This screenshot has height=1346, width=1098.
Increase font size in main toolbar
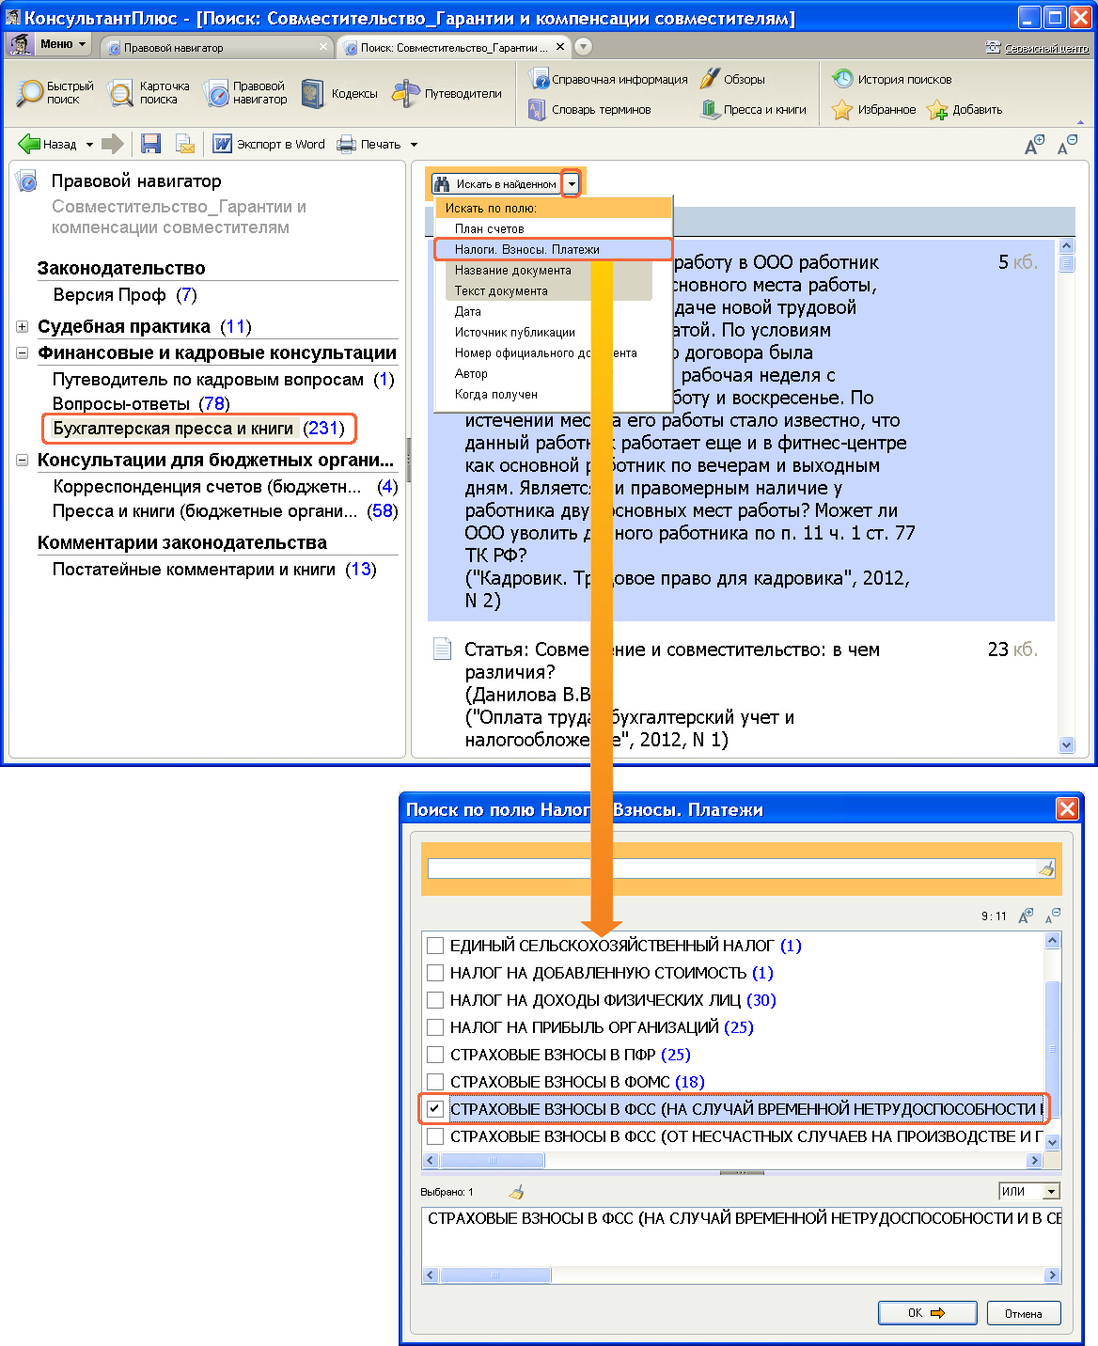point(1034,145)
